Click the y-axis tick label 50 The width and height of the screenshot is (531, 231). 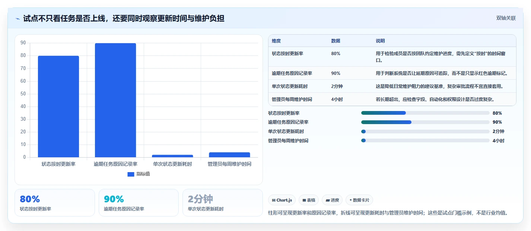23,94
